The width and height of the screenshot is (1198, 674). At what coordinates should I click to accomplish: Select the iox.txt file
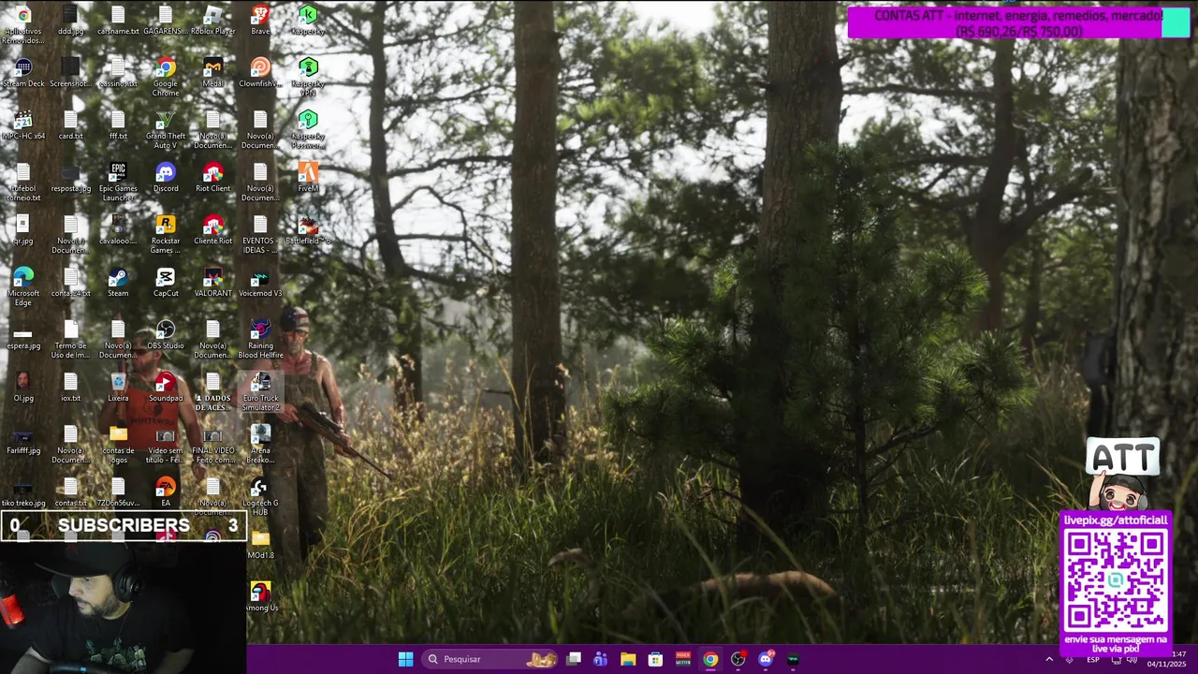pos(70,388)
